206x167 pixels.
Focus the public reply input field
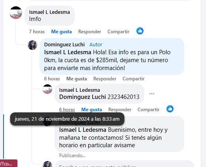(125, 164)
